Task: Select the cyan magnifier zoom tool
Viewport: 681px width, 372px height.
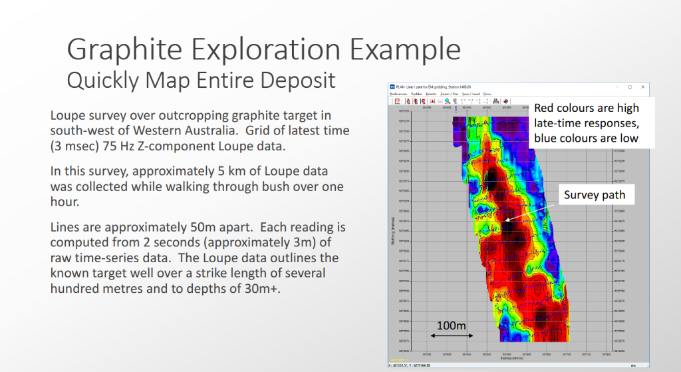Action: coord(448,101)
